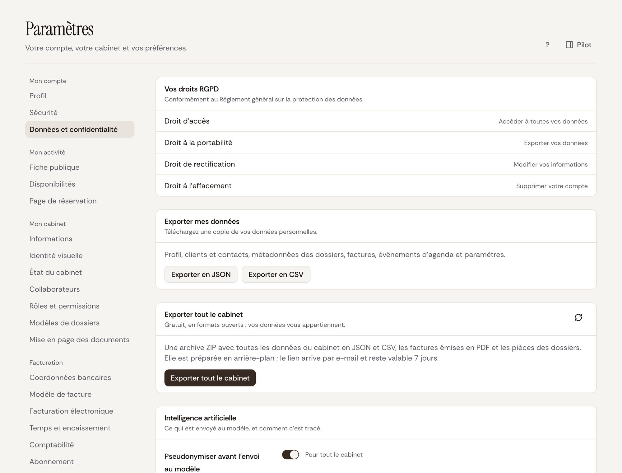The height and width of the screenshot is (473, 622).
Task: Open Rôles et permissions
Action: click(x=80, y=306)
